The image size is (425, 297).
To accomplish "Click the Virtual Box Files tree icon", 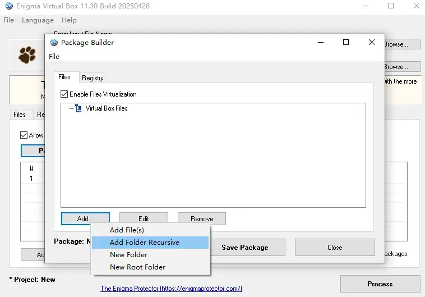I will [x=78, y=108].
